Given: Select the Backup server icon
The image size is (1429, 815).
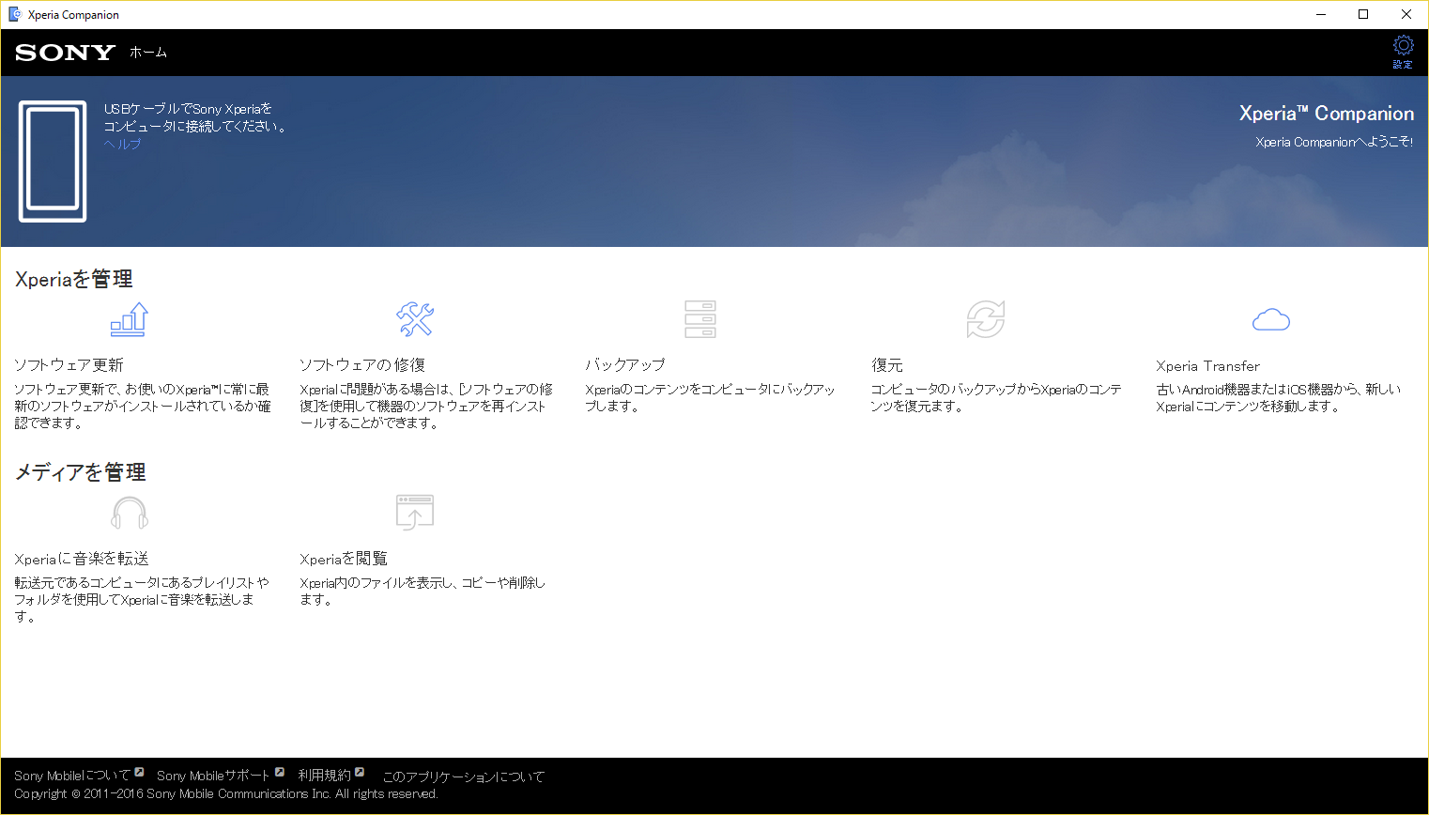Looking at the screenshot, I should tap(700, 319).
